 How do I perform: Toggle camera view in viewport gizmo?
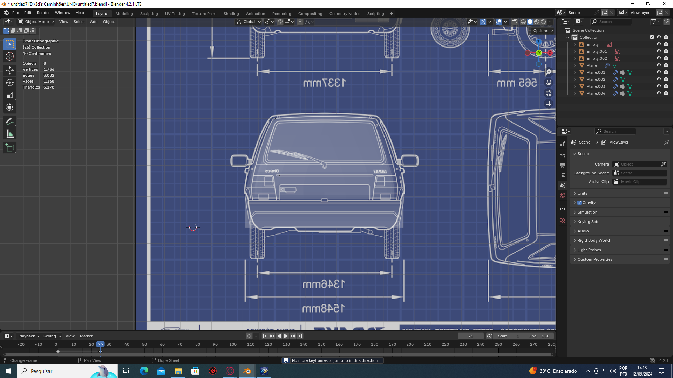[549, 93]
